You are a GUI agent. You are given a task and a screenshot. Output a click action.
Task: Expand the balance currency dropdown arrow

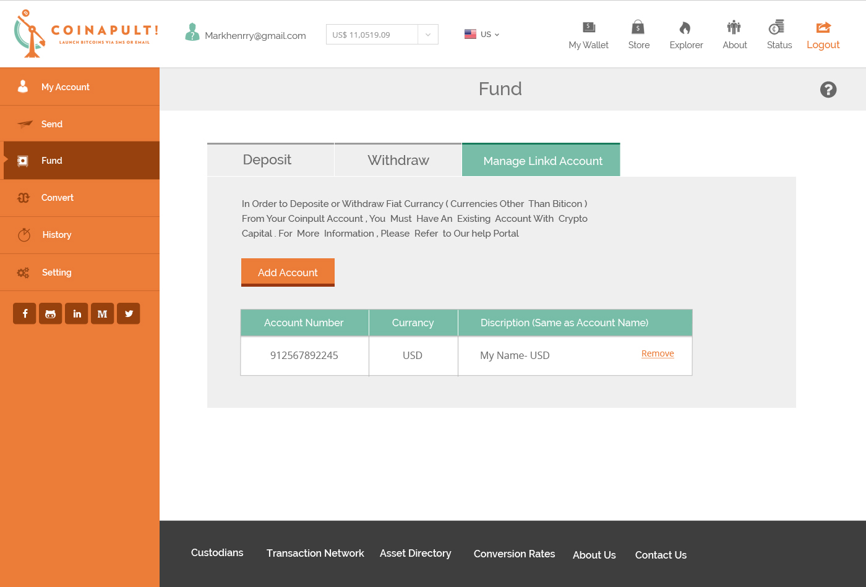428,35
